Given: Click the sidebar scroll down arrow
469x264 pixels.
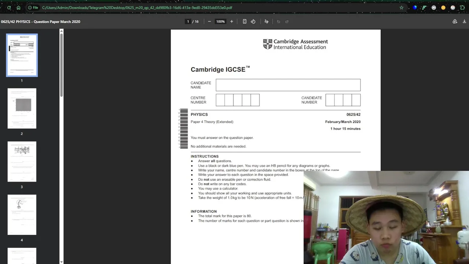Looking at the screenshot, I should pyautogui.click(x=62, y=262).
